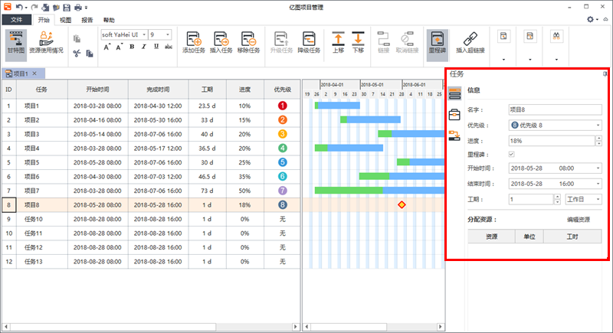The image size is (613, 333).
Task: Toggle strikethrough abc formatting
Action: coord(169,47)
